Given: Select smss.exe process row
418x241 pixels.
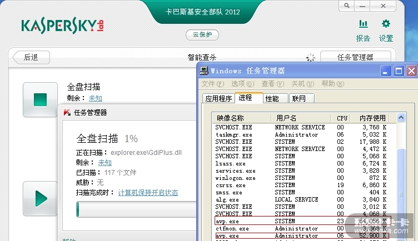Looking at the screenshot, I should 301,192.
